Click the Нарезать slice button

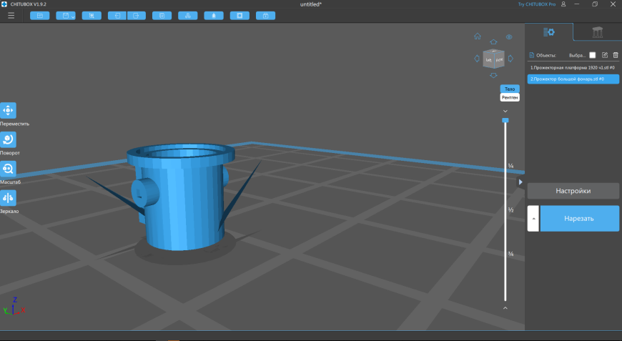(x=579, y=218)
